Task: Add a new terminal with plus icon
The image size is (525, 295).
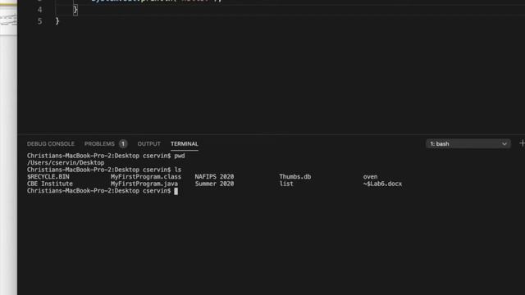Action: coord(522,143)
